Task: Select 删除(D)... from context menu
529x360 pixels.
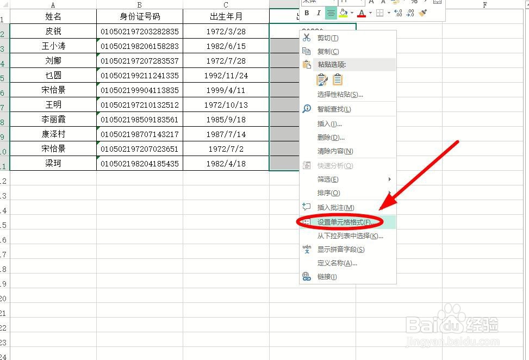Action: [x=348, y=138]
